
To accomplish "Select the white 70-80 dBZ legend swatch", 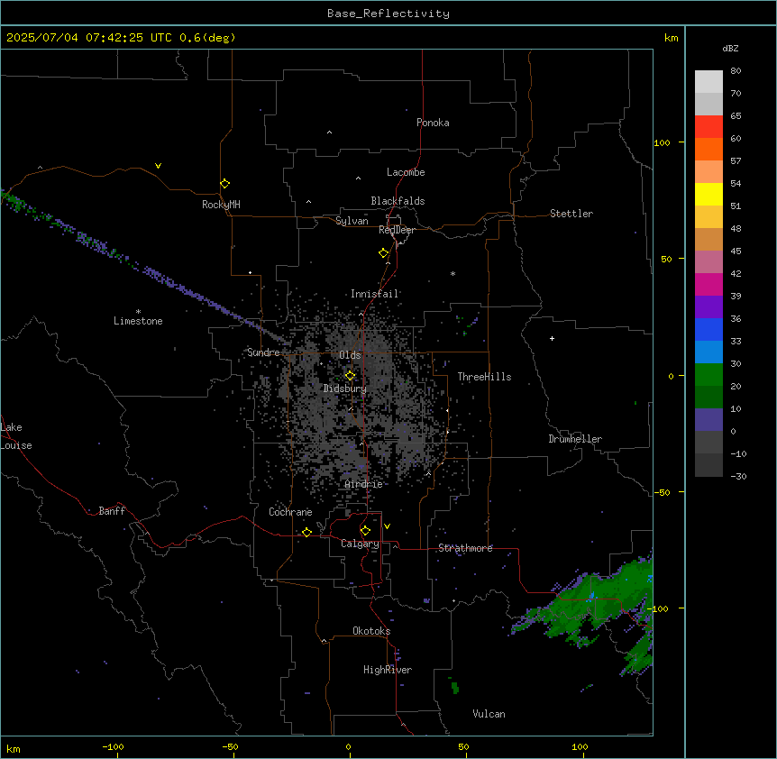I will point(708,81).
